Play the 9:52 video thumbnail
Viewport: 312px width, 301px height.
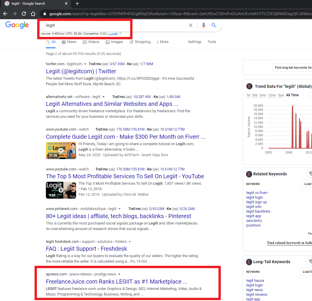61,190
